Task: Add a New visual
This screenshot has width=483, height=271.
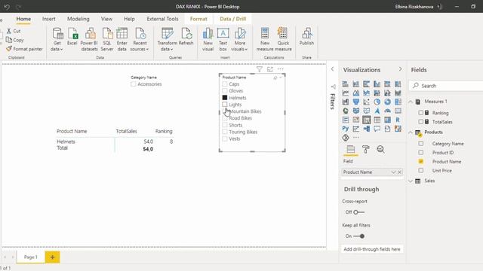Action: pos(208,39)
